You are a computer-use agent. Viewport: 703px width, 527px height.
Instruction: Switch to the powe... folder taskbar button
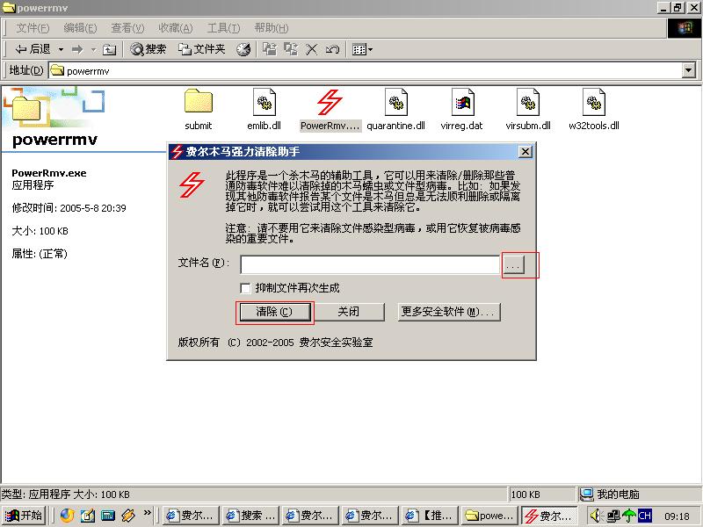(490, 516)
